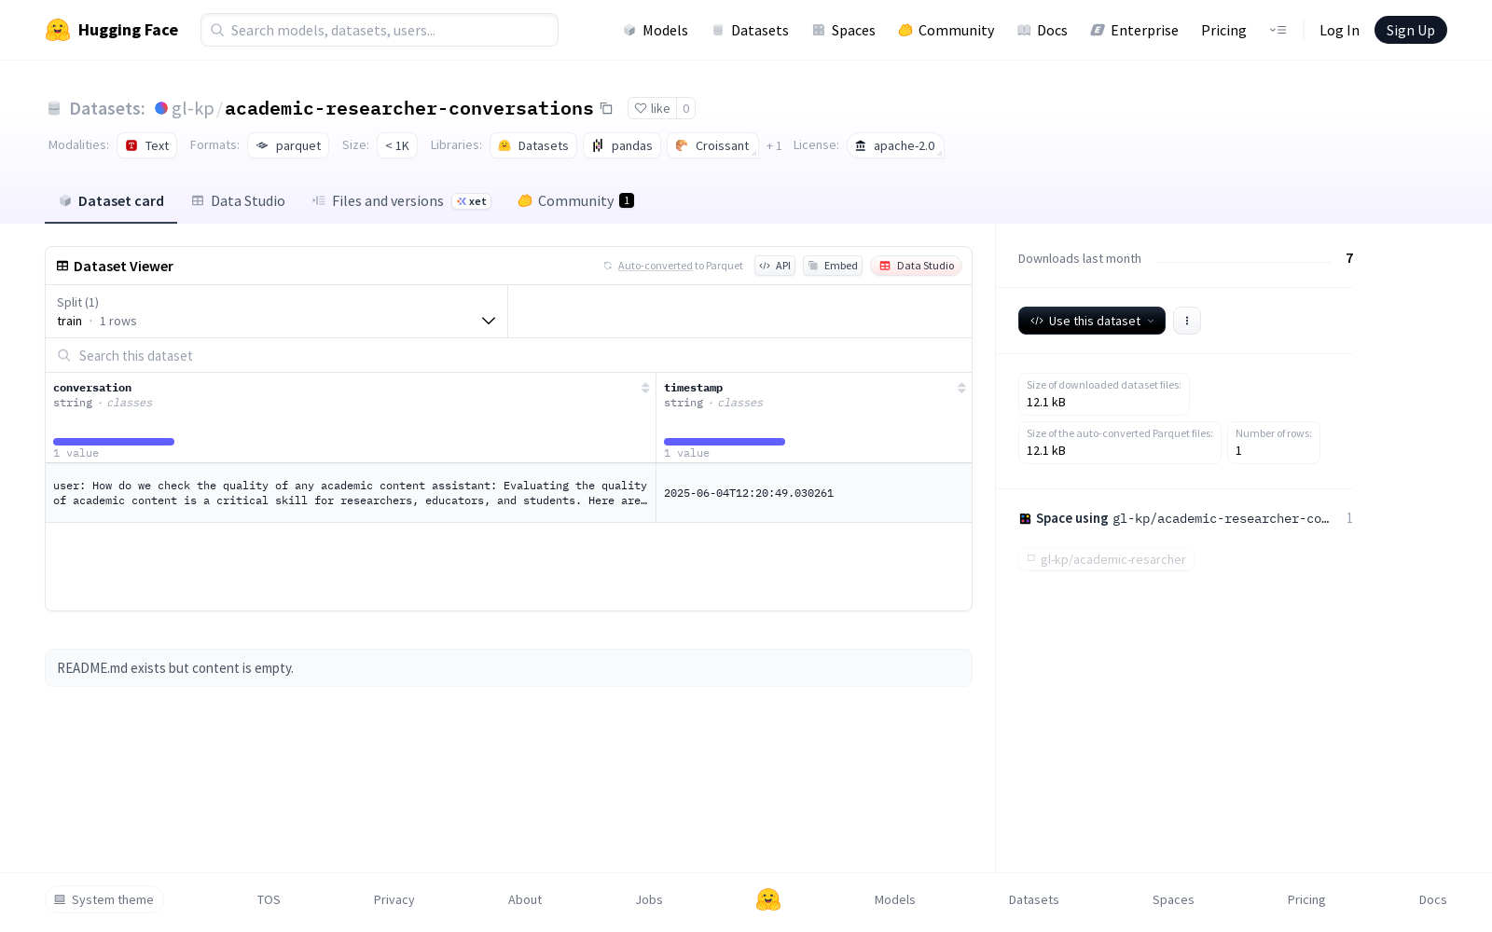Select the conversation cell starting with 'user: How do we check'
The image size is (1492, 932).
(351, 493)
